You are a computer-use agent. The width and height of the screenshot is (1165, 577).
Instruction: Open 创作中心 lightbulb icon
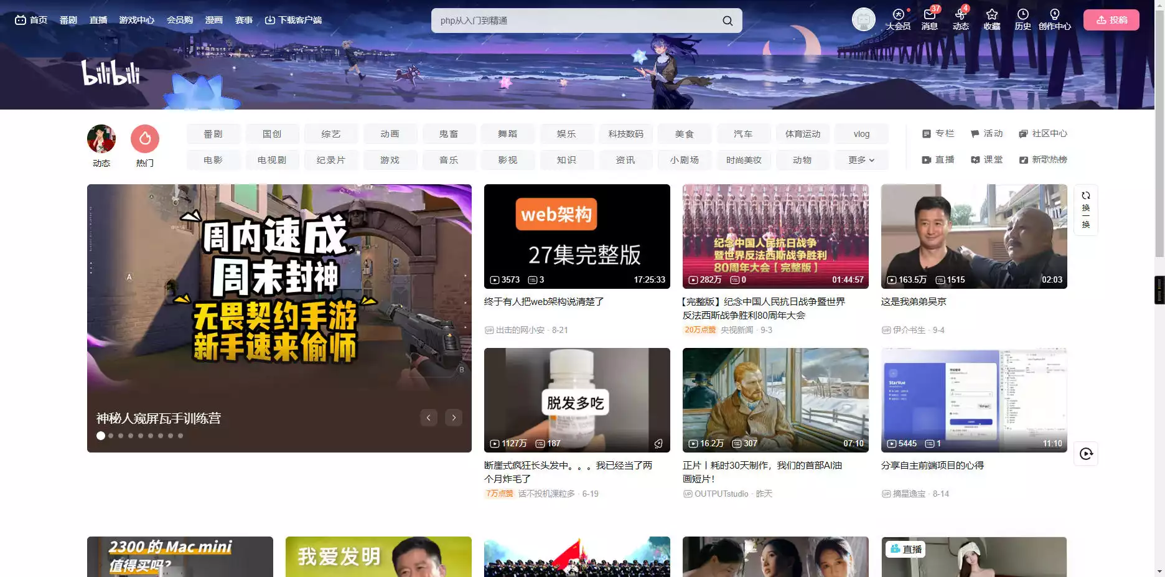coord(1054,19)
